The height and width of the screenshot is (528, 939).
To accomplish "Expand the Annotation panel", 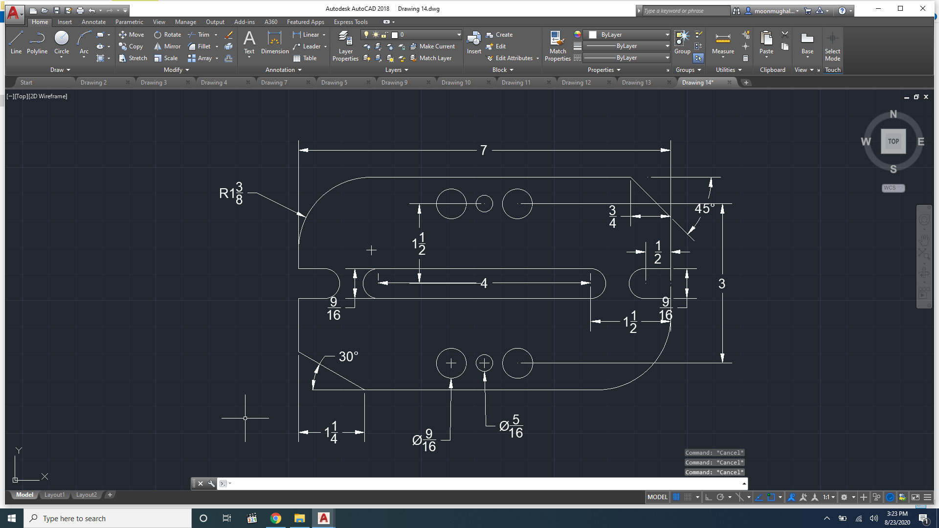I will point(283,70).
